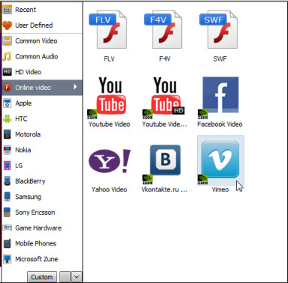Switch to the Common Audio category

pos(42,56)
